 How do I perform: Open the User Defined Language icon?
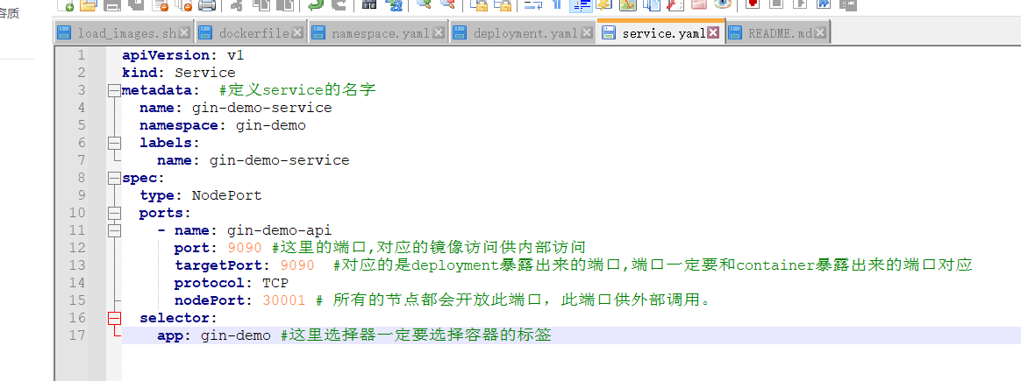603,5
